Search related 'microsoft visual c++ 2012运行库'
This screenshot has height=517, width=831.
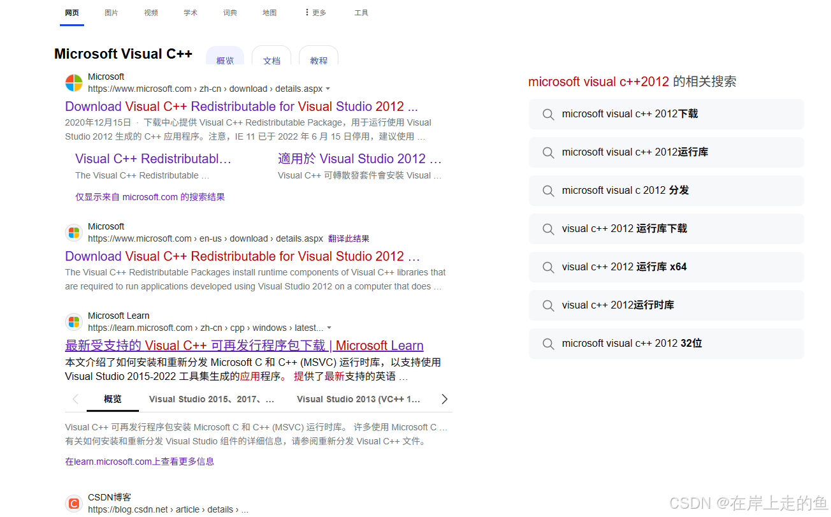(x=667, y=152)
